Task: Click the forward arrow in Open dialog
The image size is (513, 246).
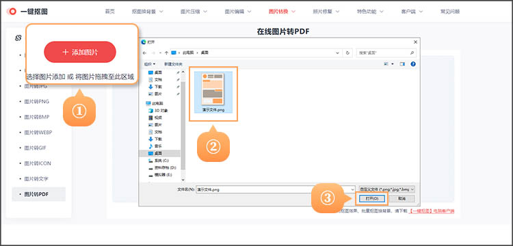Action: point(153,53)
